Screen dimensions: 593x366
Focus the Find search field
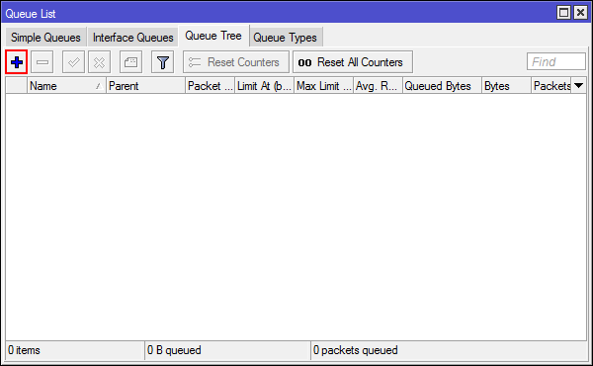pyautogui.click(x=555, y=61)
